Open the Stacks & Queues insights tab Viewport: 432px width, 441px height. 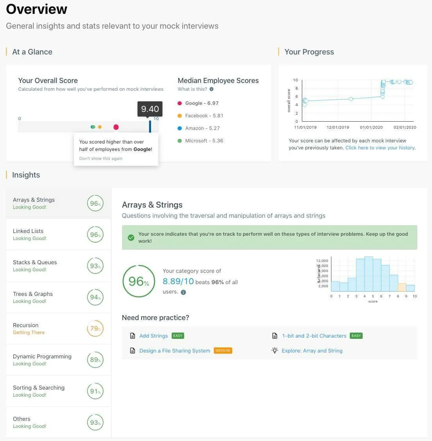tap(58, 266)
